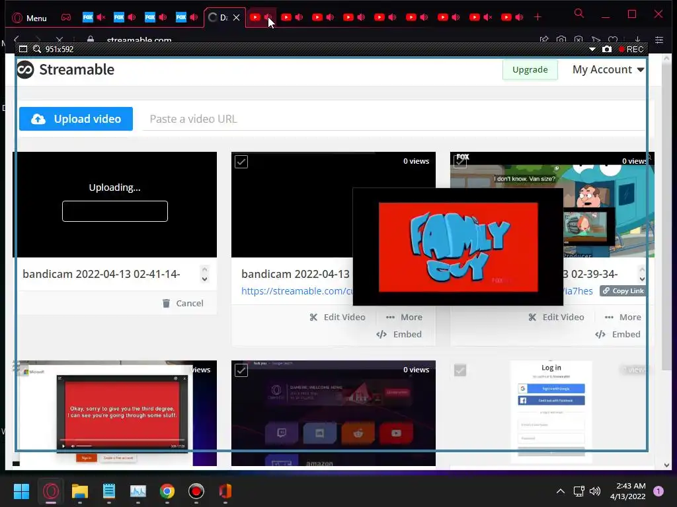Open Opera snapshot camera icon in address bar

(561, 40)
